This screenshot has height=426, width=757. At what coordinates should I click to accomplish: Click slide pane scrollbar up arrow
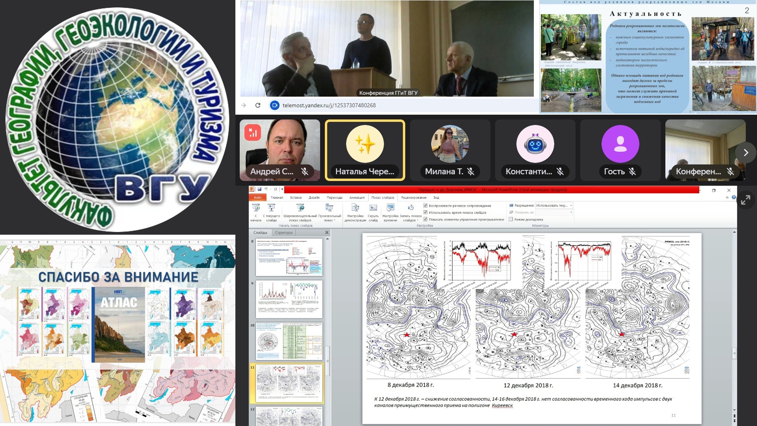(327, 239)
